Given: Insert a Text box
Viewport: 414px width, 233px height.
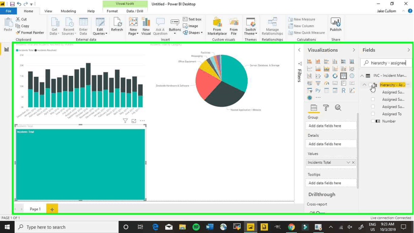Looking at the screenshot, I should 192,19.
